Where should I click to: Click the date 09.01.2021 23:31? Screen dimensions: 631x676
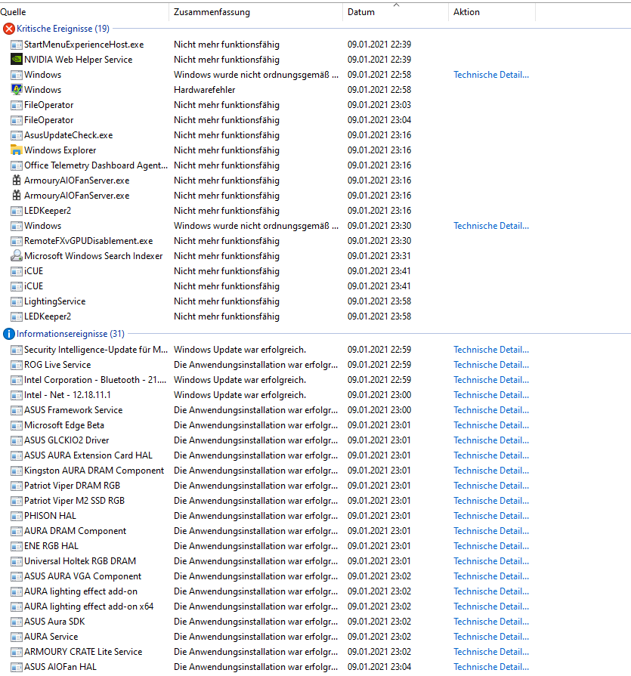pos(379,255)
